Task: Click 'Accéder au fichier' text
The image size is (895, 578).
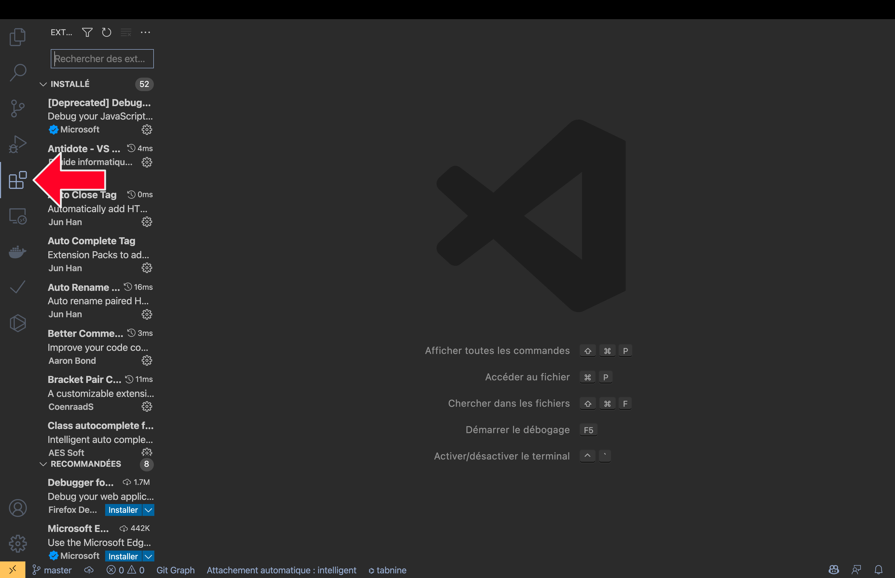Action: pos(527,377)
